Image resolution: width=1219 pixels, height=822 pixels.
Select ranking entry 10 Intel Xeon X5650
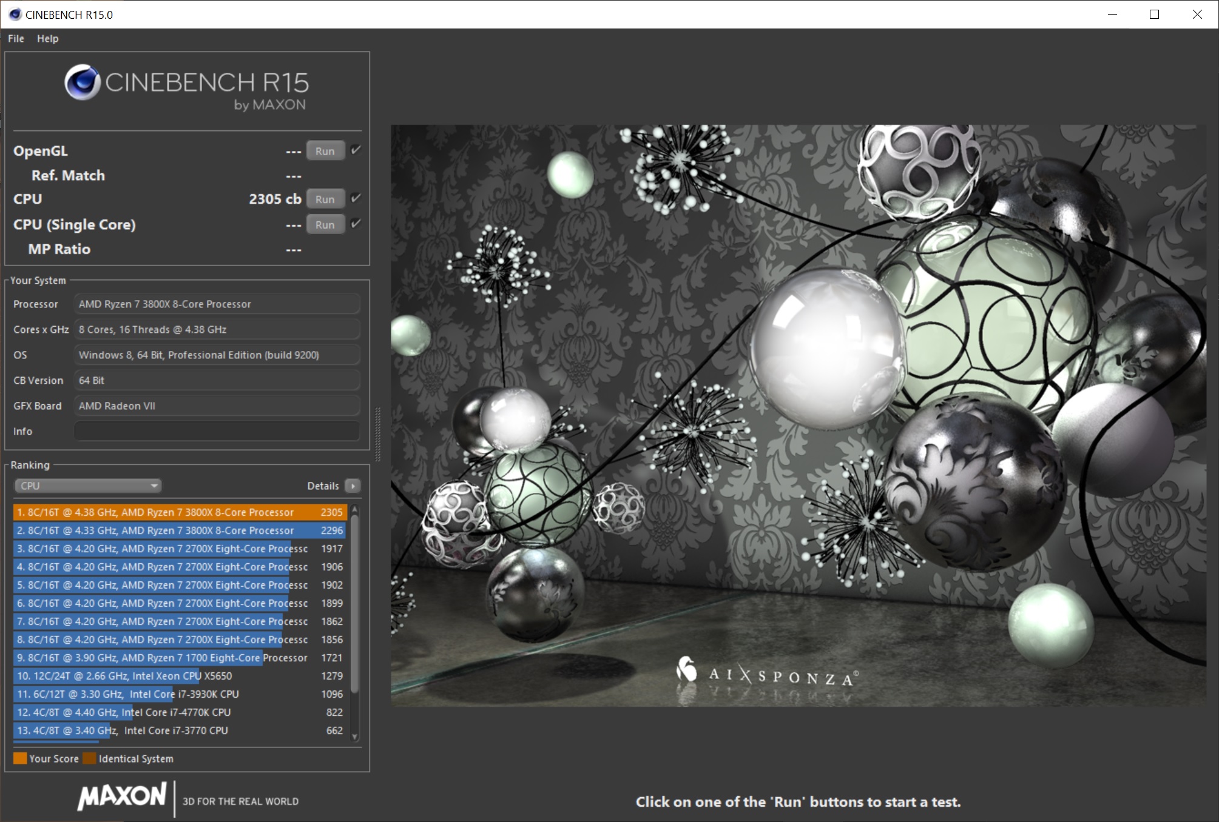tap(180, 676)
